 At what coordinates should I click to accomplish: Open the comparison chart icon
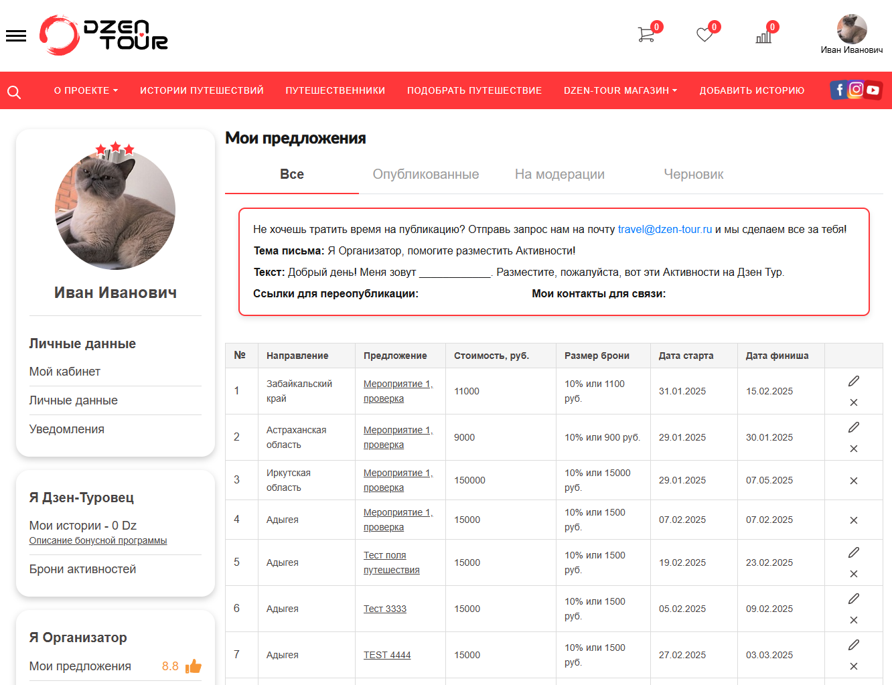[x=763, y=35]
